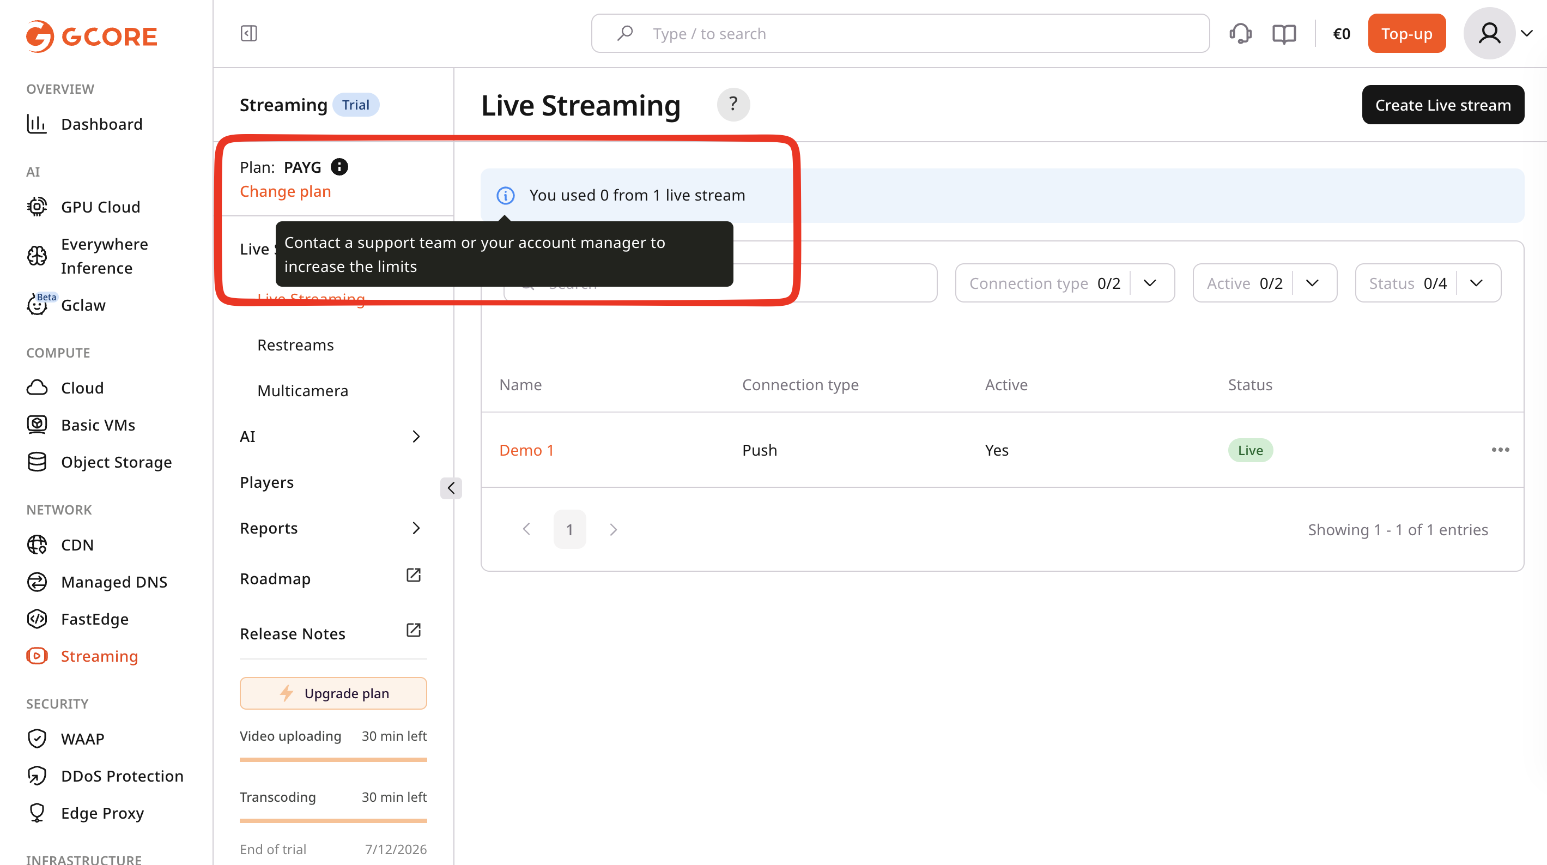Open row actions menu for Demo 1

(x=1500, y=450)
